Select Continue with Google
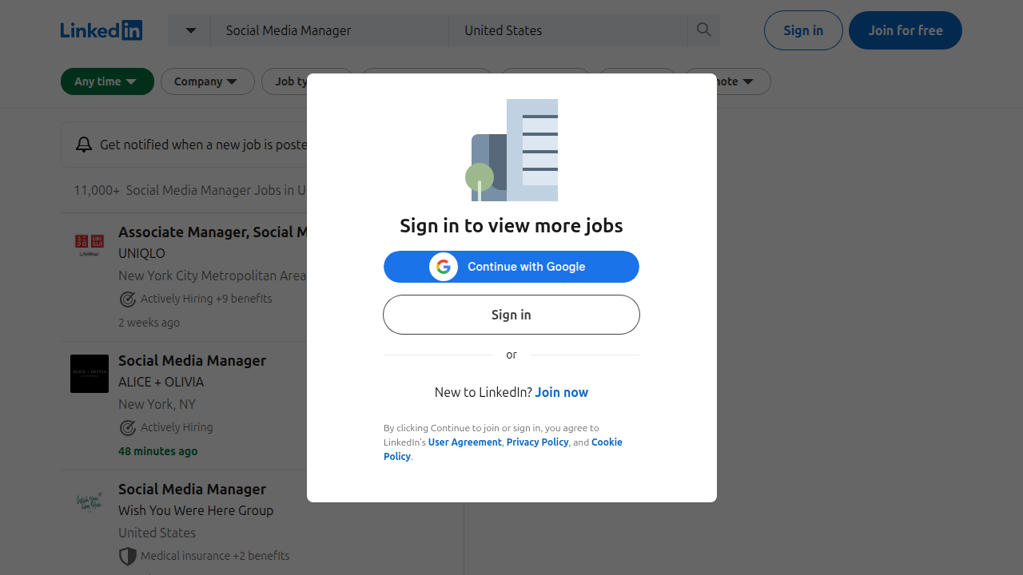Image resolution: width=1023 pixels, height=575 pixels. pos(511,266)
